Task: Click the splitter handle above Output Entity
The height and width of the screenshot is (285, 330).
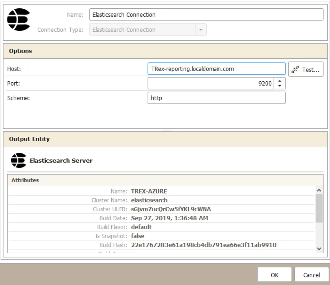Action: pyautogui.click(x=167, y=130)
